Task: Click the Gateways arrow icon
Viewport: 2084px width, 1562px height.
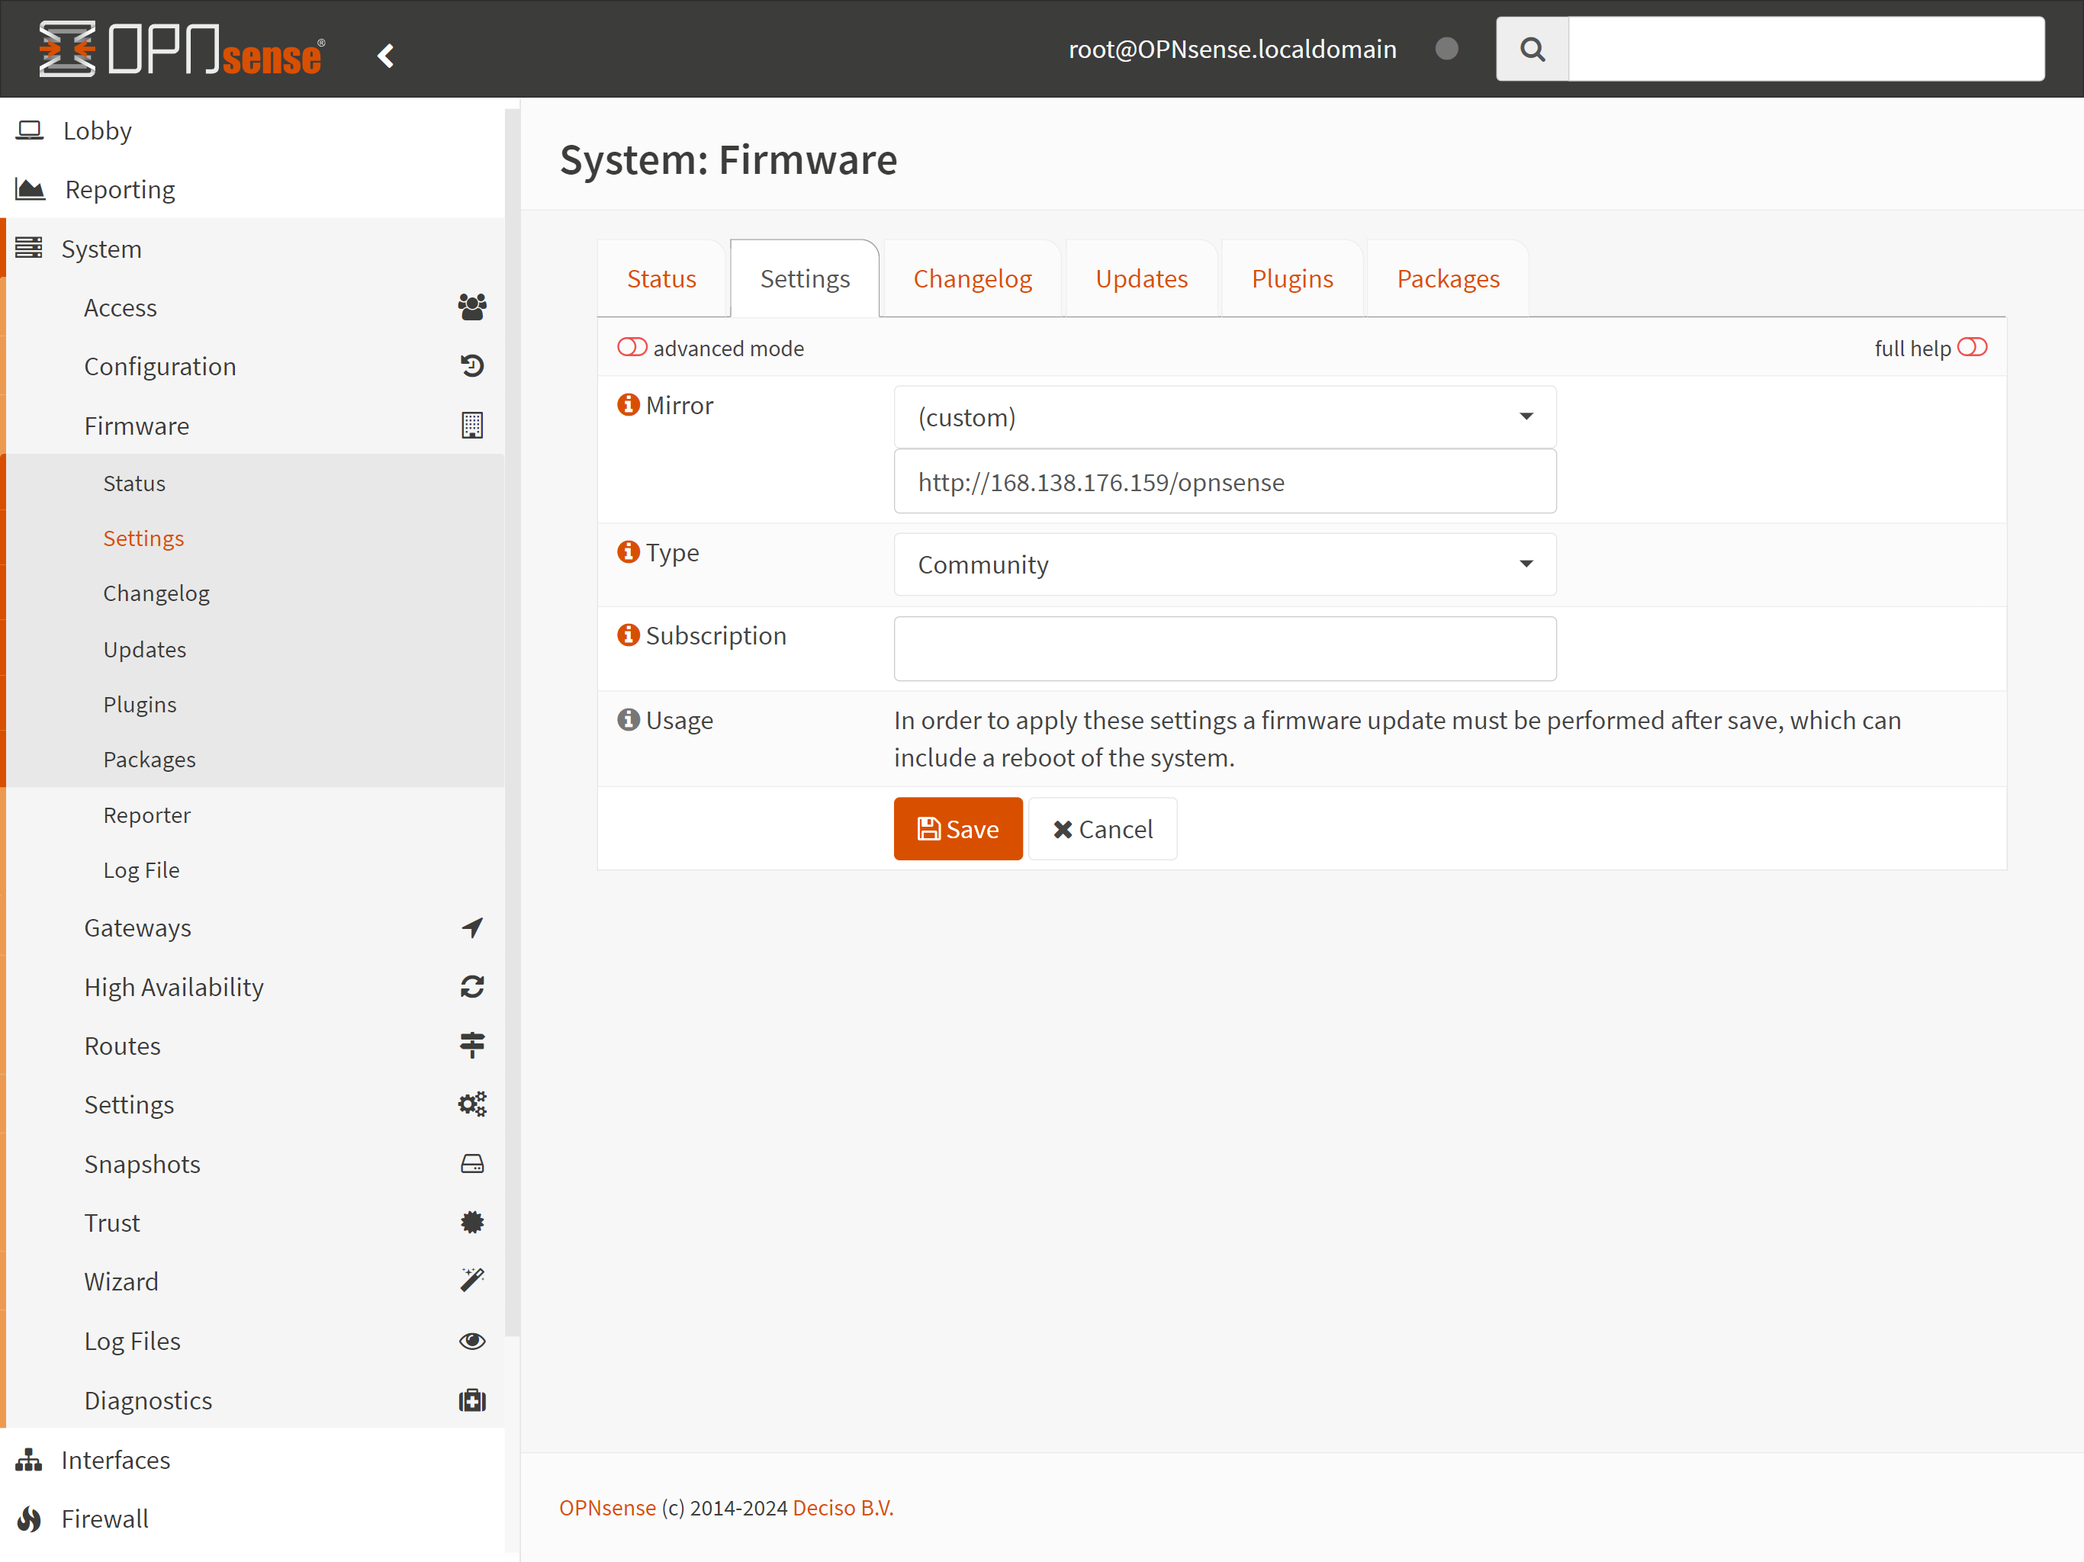Action: click(x=472, y=927)
